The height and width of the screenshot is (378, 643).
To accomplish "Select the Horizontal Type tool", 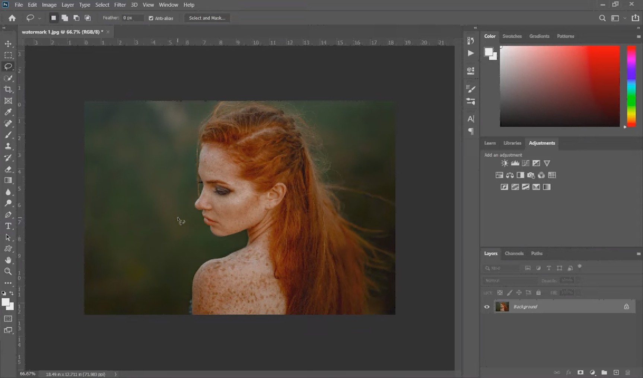I will [8, 226].
